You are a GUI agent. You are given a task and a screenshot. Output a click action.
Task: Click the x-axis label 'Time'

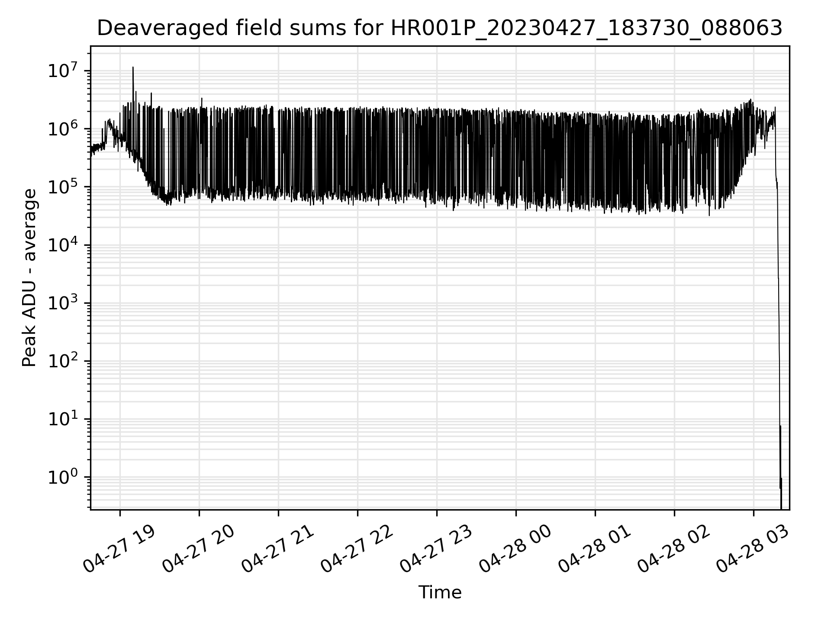pyautogui.click(x=440, y=592)
